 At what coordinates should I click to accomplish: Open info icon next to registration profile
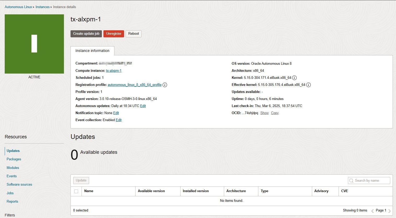coord(165,85)
